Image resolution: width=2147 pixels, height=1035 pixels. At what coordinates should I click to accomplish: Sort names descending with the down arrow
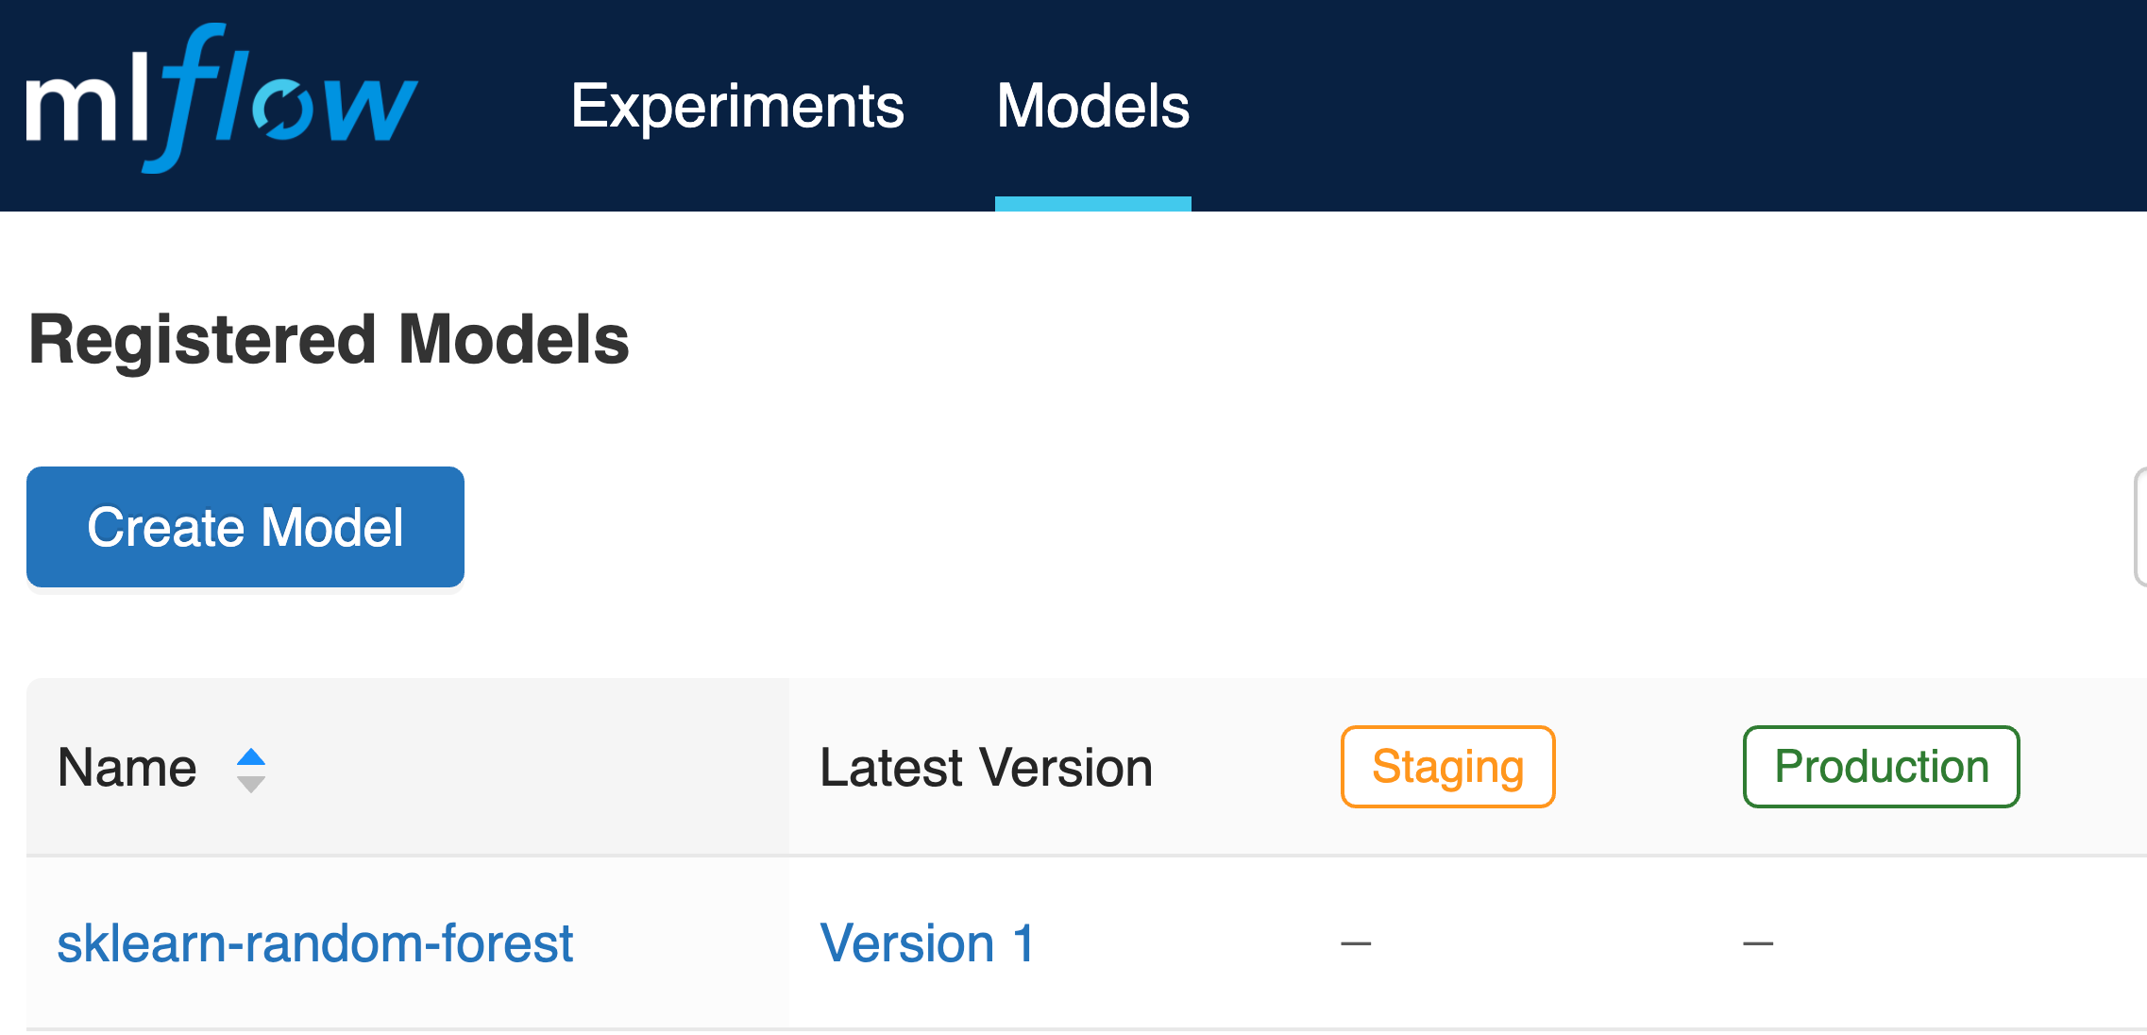[251, 785]
